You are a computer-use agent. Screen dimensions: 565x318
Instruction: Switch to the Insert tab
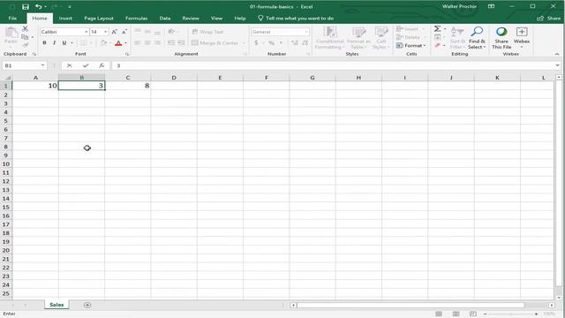pyautogui.click(x=65, y=18)
